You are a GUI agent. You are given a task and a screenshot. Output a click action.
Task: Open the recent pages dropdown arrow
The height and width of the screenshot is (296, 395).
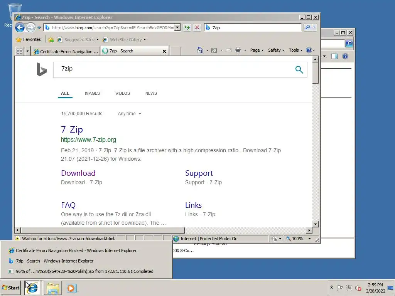pos(39,28)
